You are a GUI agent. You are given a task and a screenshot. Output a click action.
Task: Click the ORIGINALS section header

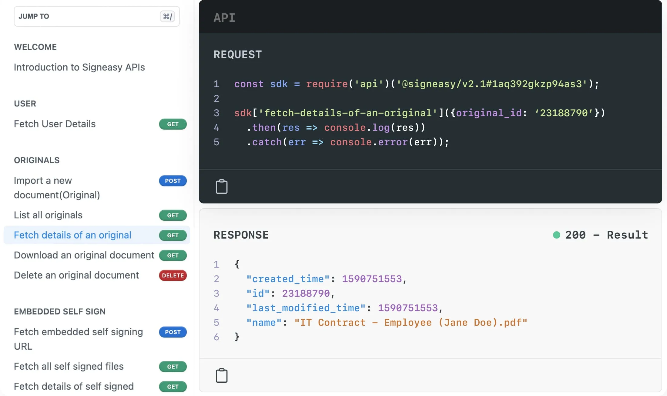coord(37,160)
